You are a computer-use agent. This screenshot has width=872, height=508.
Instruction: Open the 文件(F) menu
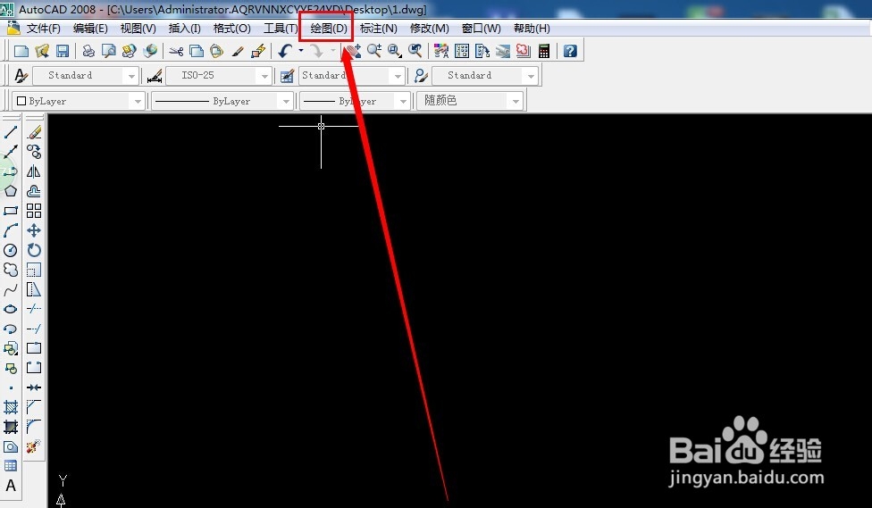44,29
